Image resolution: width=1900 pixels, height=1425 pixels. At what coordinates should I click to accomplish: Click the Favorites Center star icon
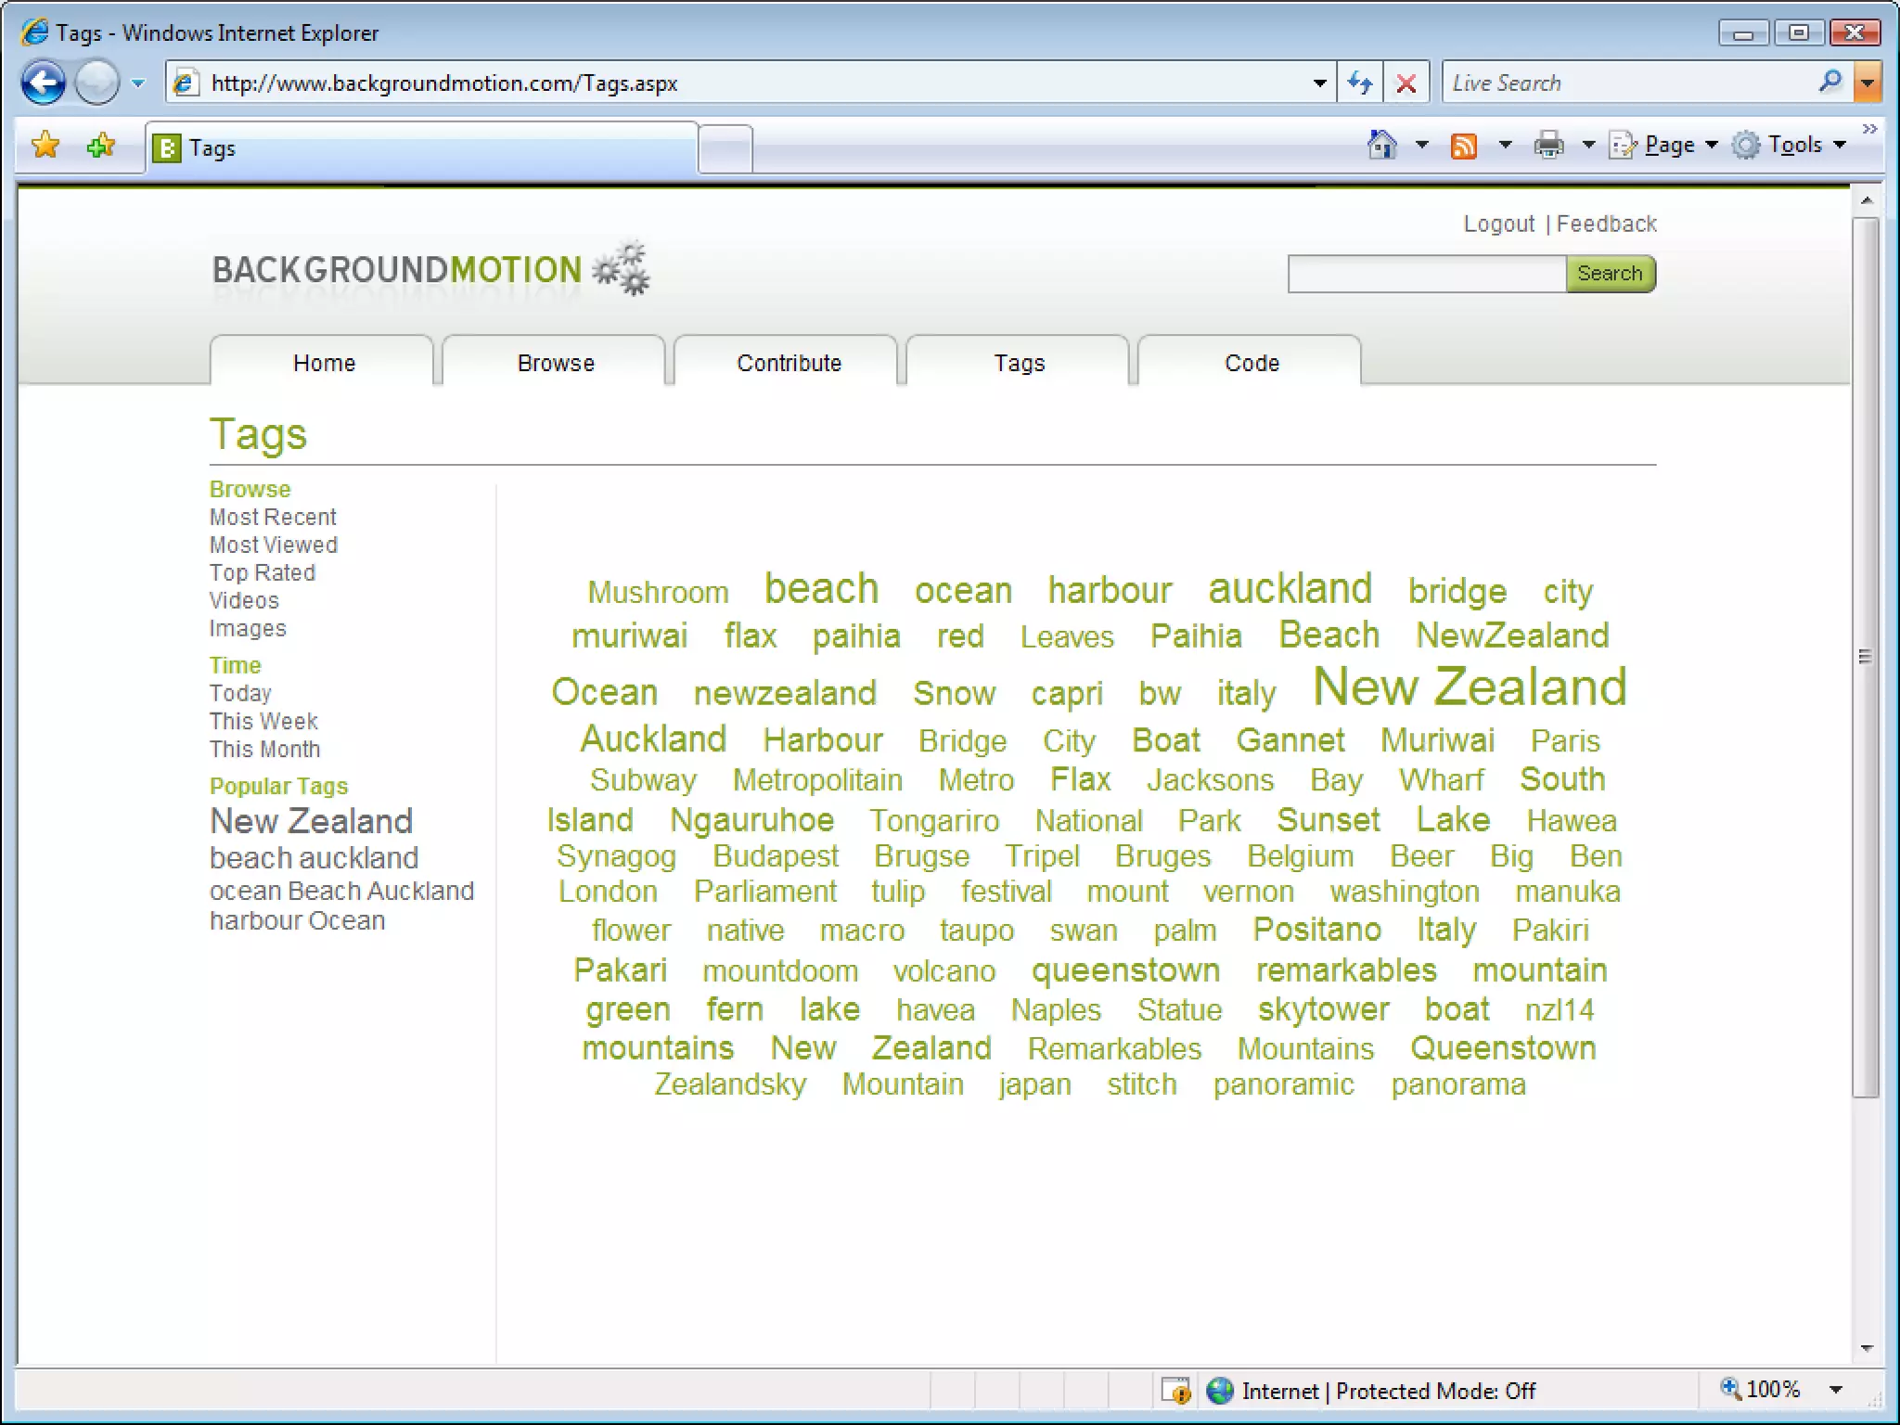click(x=45, y=146)
